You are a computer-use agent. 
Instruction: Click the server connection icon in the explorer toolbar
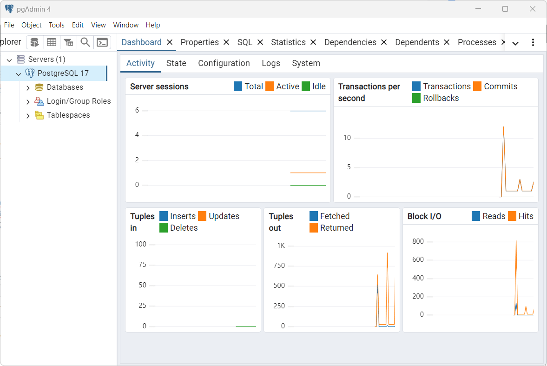pyautogui.click(x=34, y=42)
